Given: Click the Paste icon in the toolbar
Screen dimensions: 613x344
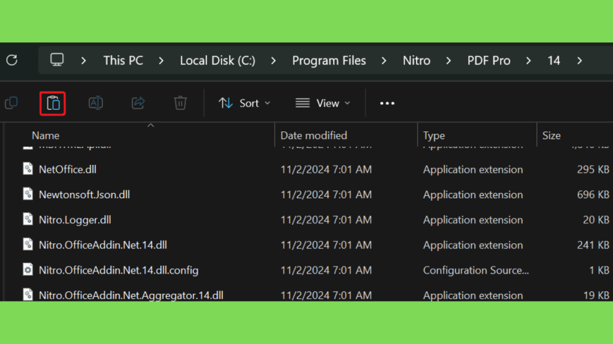Looking at the screenshot, I should coord(53,103).
